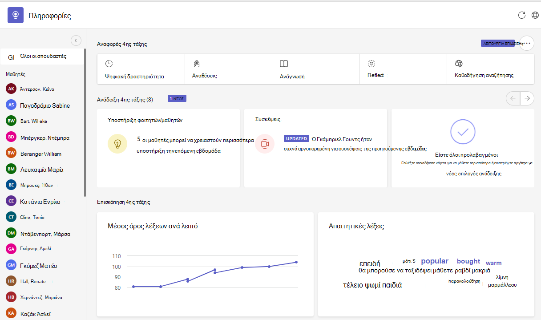
Task: Open the Συσκέψεις spotlight card
Action: 315,148
